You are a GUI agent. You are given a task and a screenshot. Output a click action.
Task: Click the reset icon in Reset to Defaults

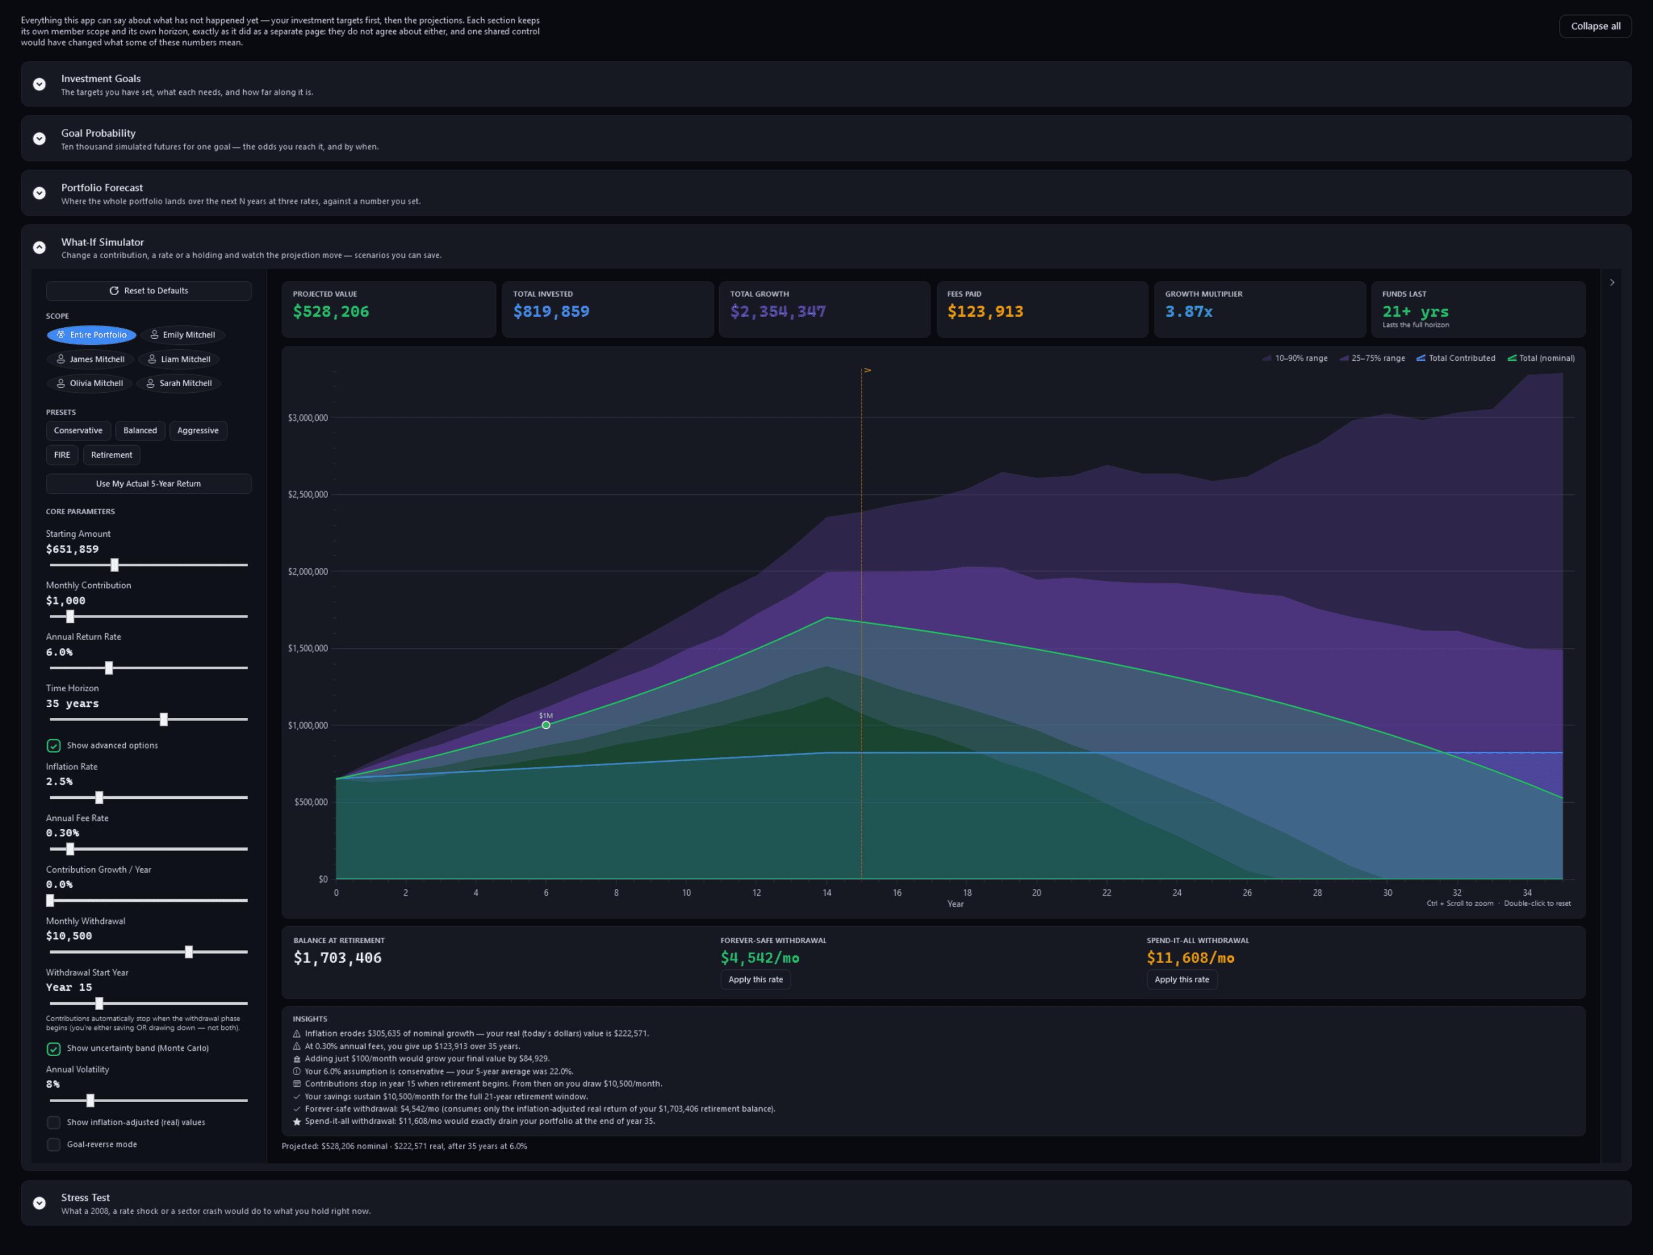(x=114, y=291)
